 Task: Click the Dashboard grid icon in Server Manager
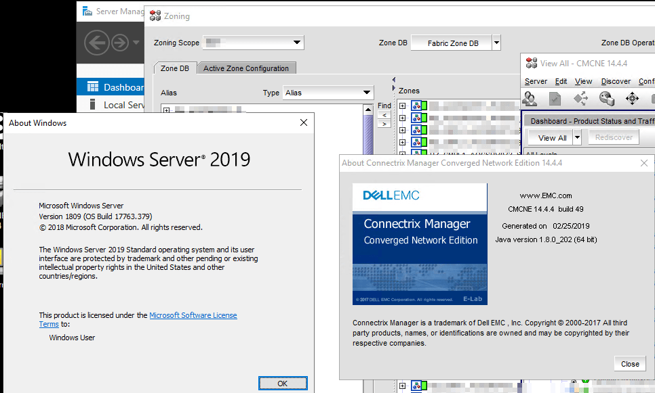pyautogui.click(x=93, y=87)
